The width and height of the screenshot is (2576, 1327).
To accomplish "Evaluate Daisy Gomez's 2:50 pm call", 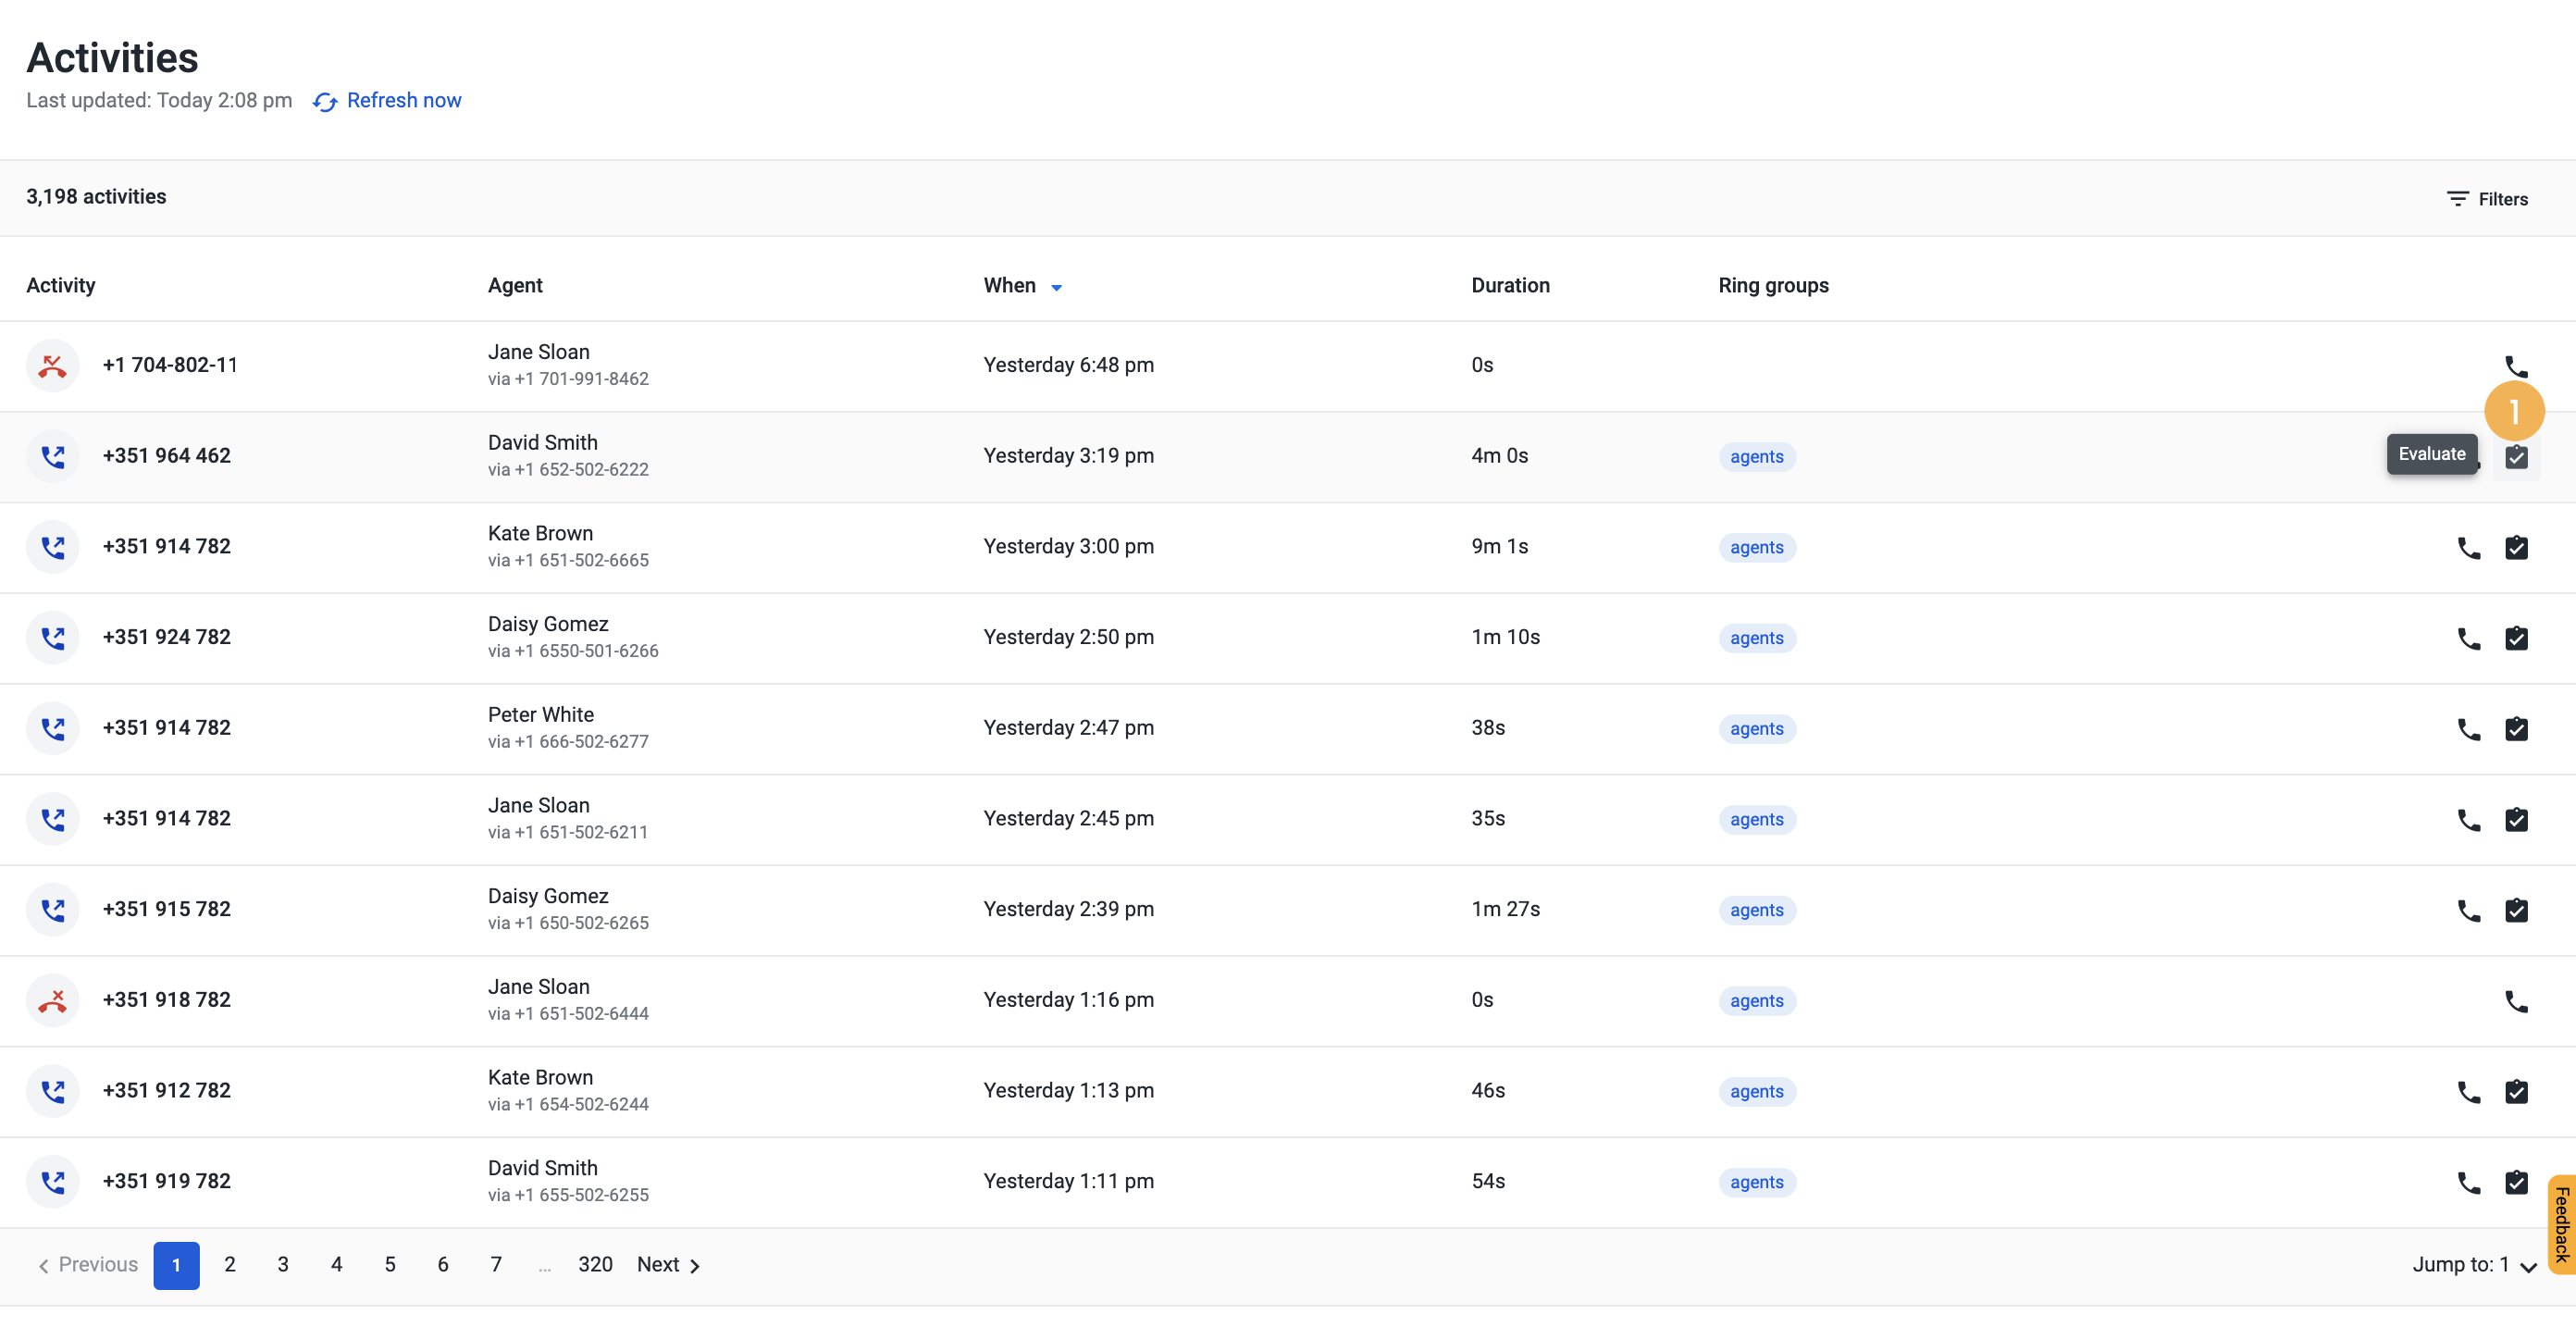I will (2516, 638).
